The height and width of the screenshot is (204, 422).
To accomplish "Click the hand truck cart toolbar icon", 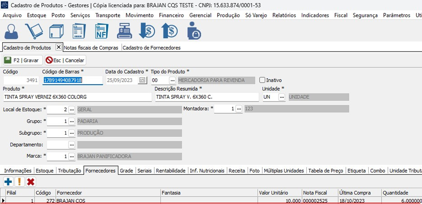I will click(33, 31).
